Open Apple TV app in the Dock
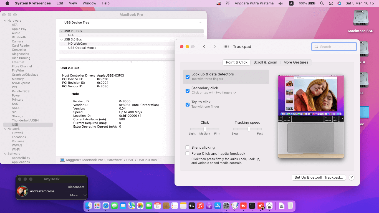Screen dimensions: 379x213 coord(192,206)
